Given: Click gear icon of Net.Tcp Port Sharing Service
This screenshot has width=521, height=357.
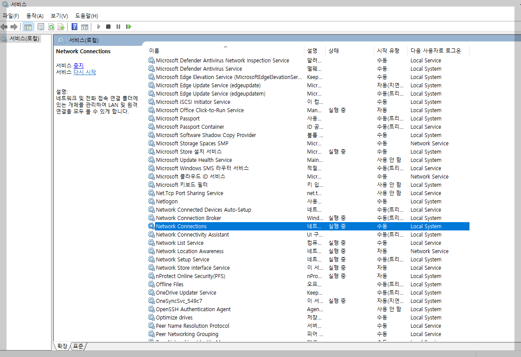Looking at the screenshot, I should point(151,193).
